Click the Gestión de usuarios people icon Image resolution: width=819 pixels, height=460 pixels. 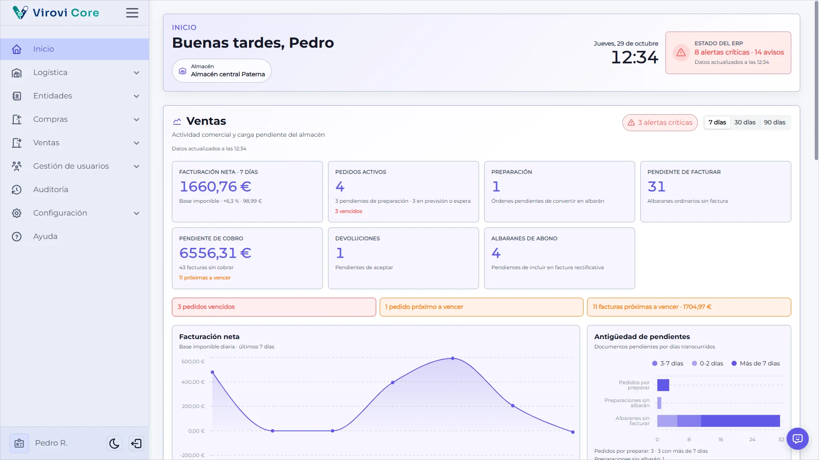17,167
